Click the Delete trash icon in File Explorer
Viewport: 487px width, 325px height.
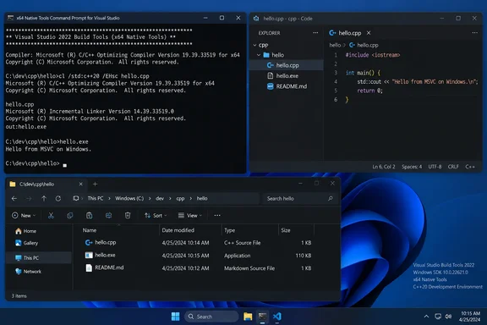tap(128, 215)
